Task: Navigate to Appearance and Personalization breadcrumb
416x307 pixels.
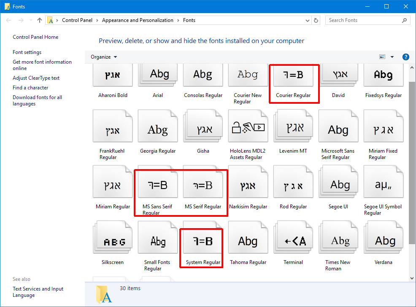Action: tap(138, 20)
